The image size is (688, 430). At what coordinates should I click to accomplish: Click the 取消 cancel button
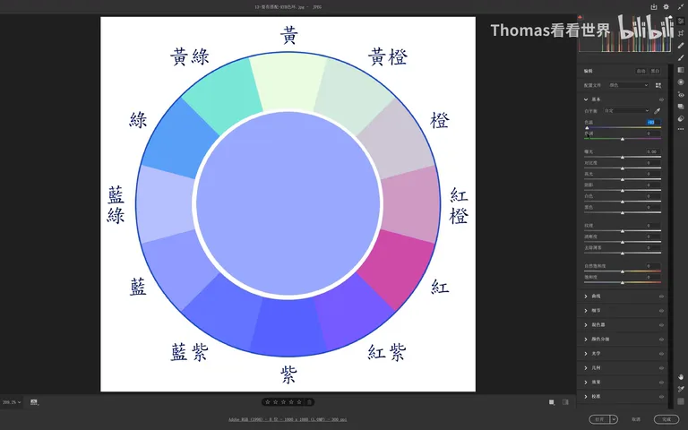[636, 419]
